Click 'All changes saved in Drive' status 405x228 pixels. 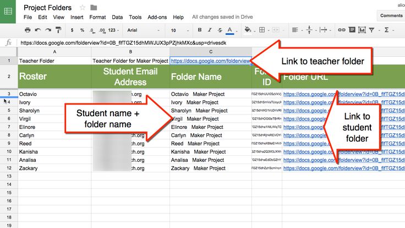click(x=222, y=17)
